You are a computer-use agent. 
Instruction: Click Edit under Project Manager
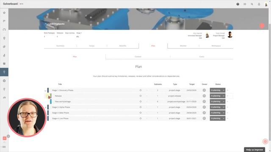[223, 38]
